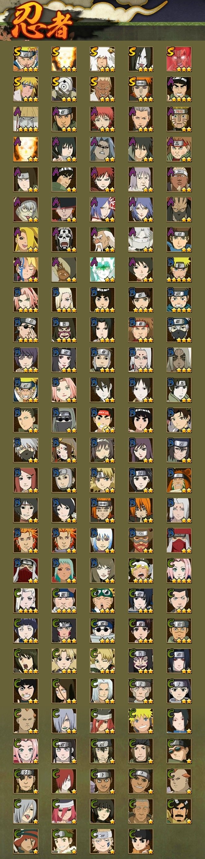Select the A-rank skull-painted Hidan icon
This screenshot has width=205, height=859.
[x=64, y=240]
